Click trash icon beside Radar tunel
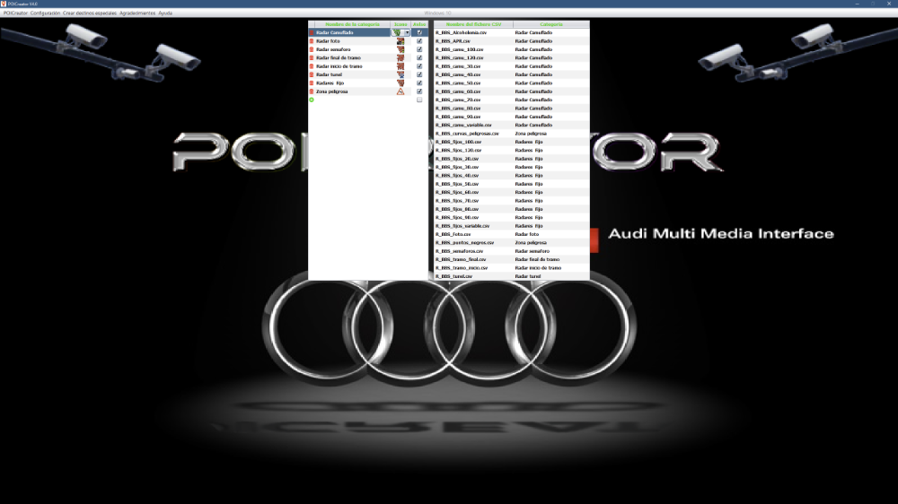The height and width of the screenshot is (504, 898). tap(312, 75)
